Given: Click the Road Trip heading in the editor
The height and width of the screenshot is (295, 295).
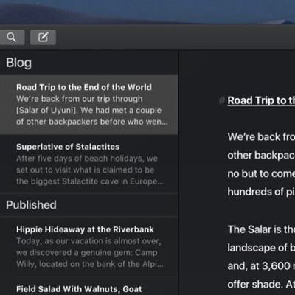Looking at the screenshot, I should (x=261, y=100).
